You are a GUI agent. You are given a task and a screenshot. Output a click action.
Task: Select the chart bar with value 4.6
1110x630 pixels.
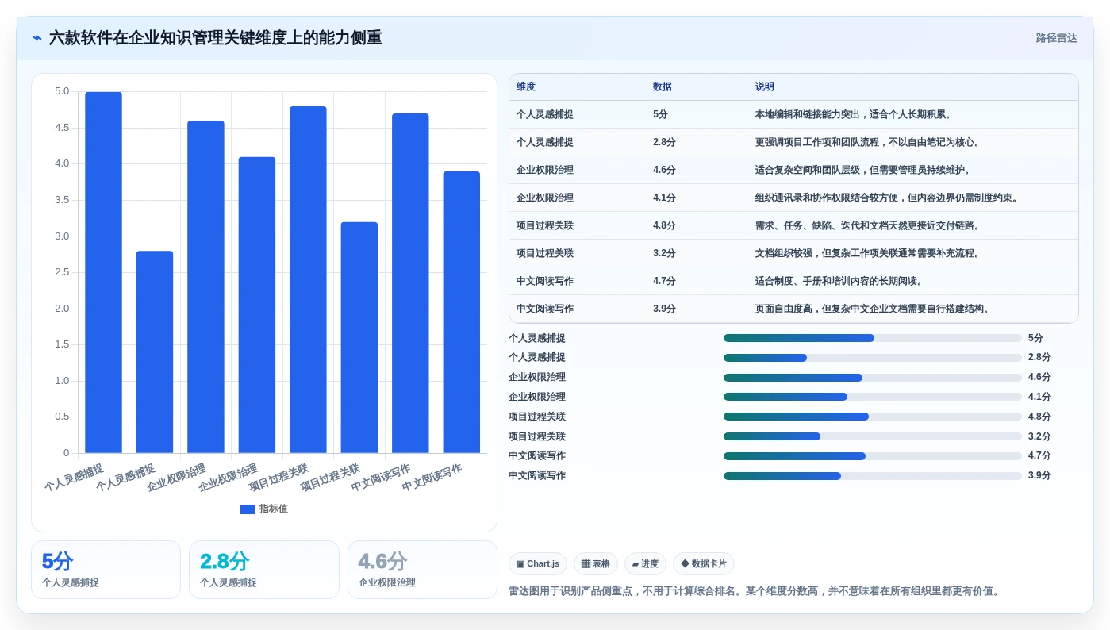click(205, 286)
